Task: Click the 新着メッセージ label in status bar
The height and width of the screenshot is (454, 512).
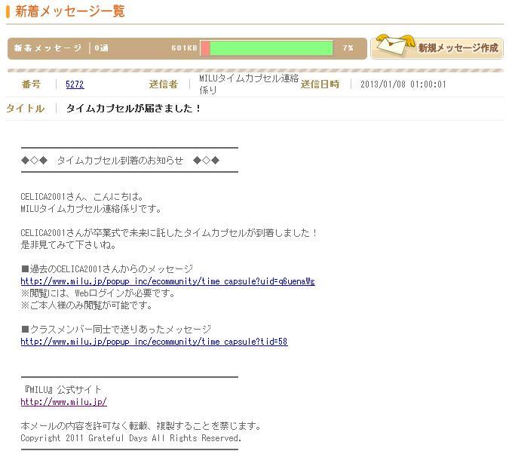Action: tap(48, 48)
